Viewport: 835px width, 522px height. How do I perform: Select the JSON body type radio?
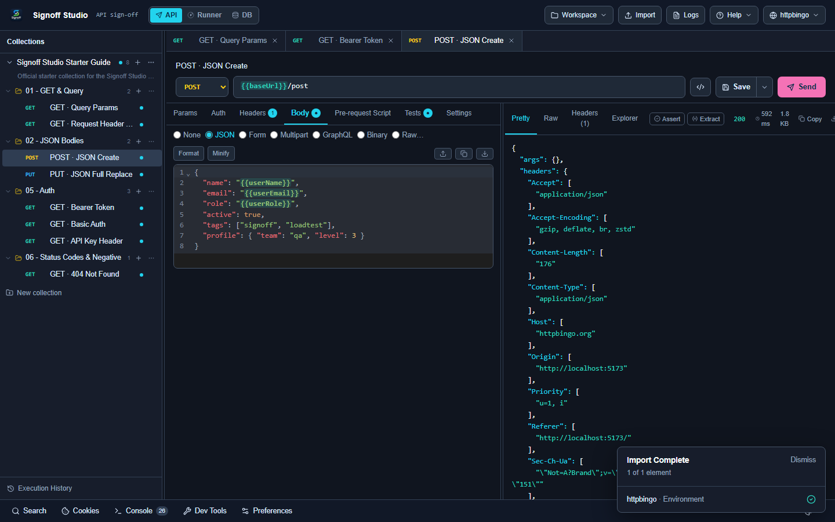tap(209, 135)
